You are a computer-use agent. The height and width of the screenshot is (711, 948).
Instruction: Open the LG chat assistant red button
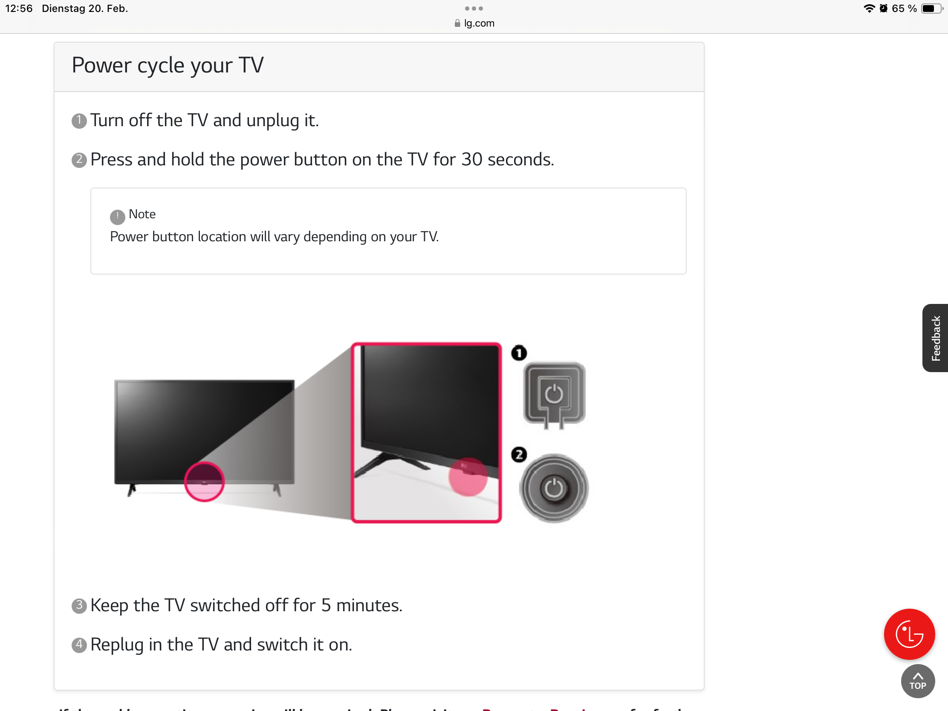point(909,634)
